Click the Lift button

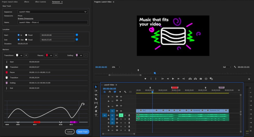pos(190,79)
